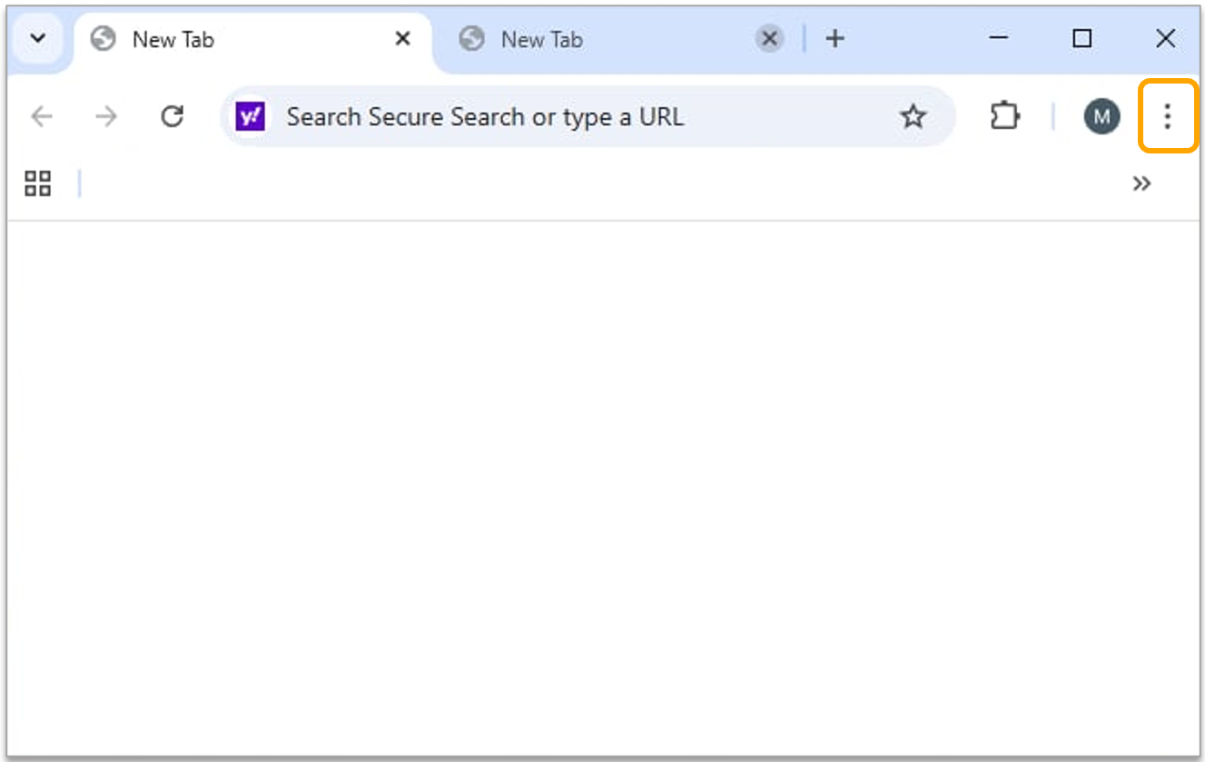Open Chrome's three-dot menu
Image resolution: width=1205 pixels, height=762 pixels.
(x=1168, y=116)
